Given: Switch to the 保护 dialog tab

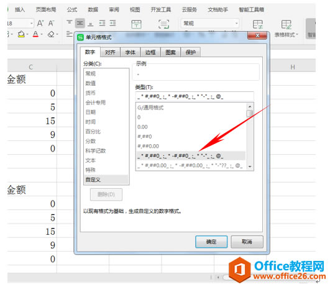Looking at the screenshot, I should [x=191, y=52].
